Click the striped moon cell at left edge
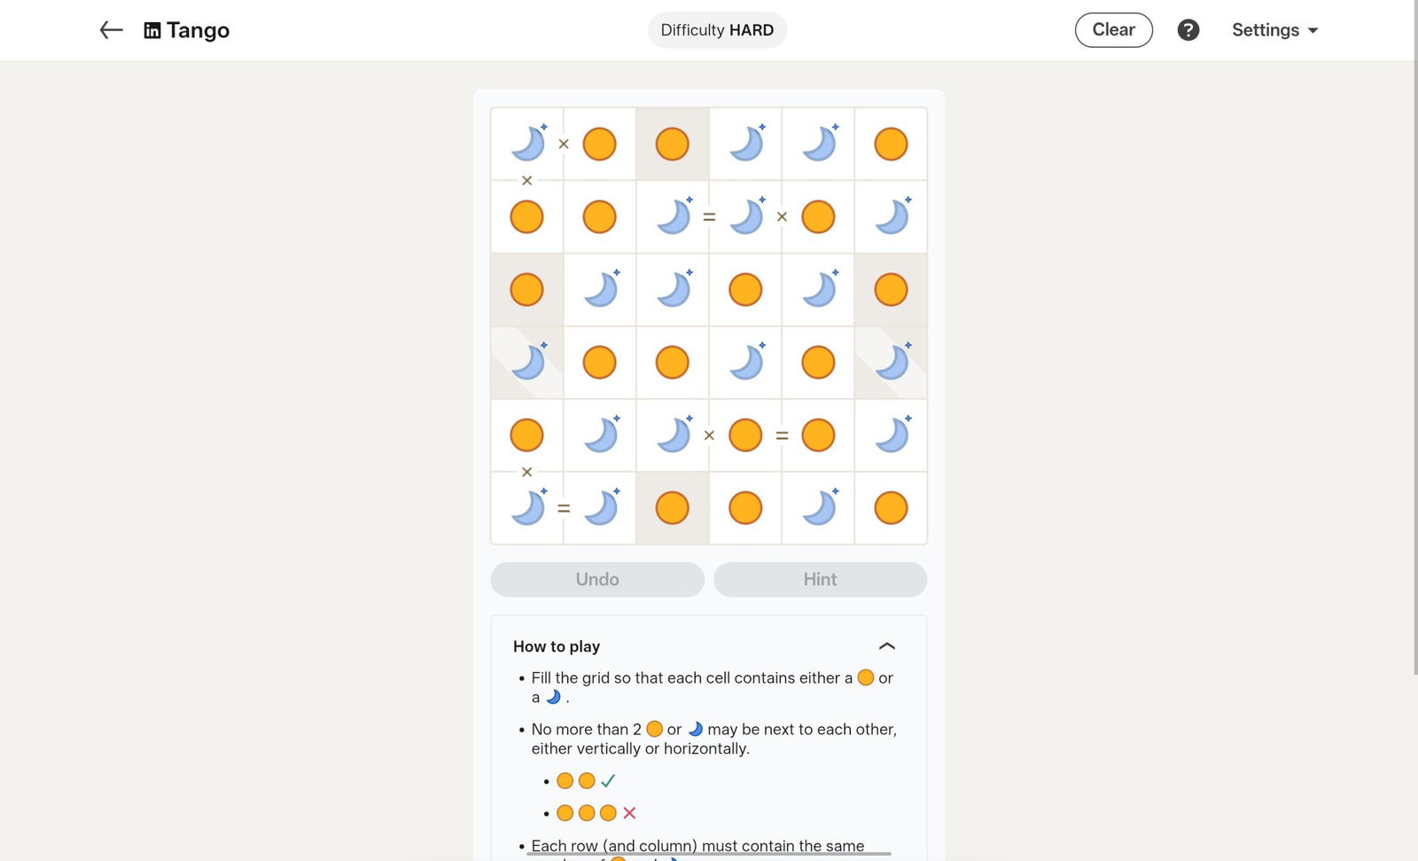 [x=527, y=363]
